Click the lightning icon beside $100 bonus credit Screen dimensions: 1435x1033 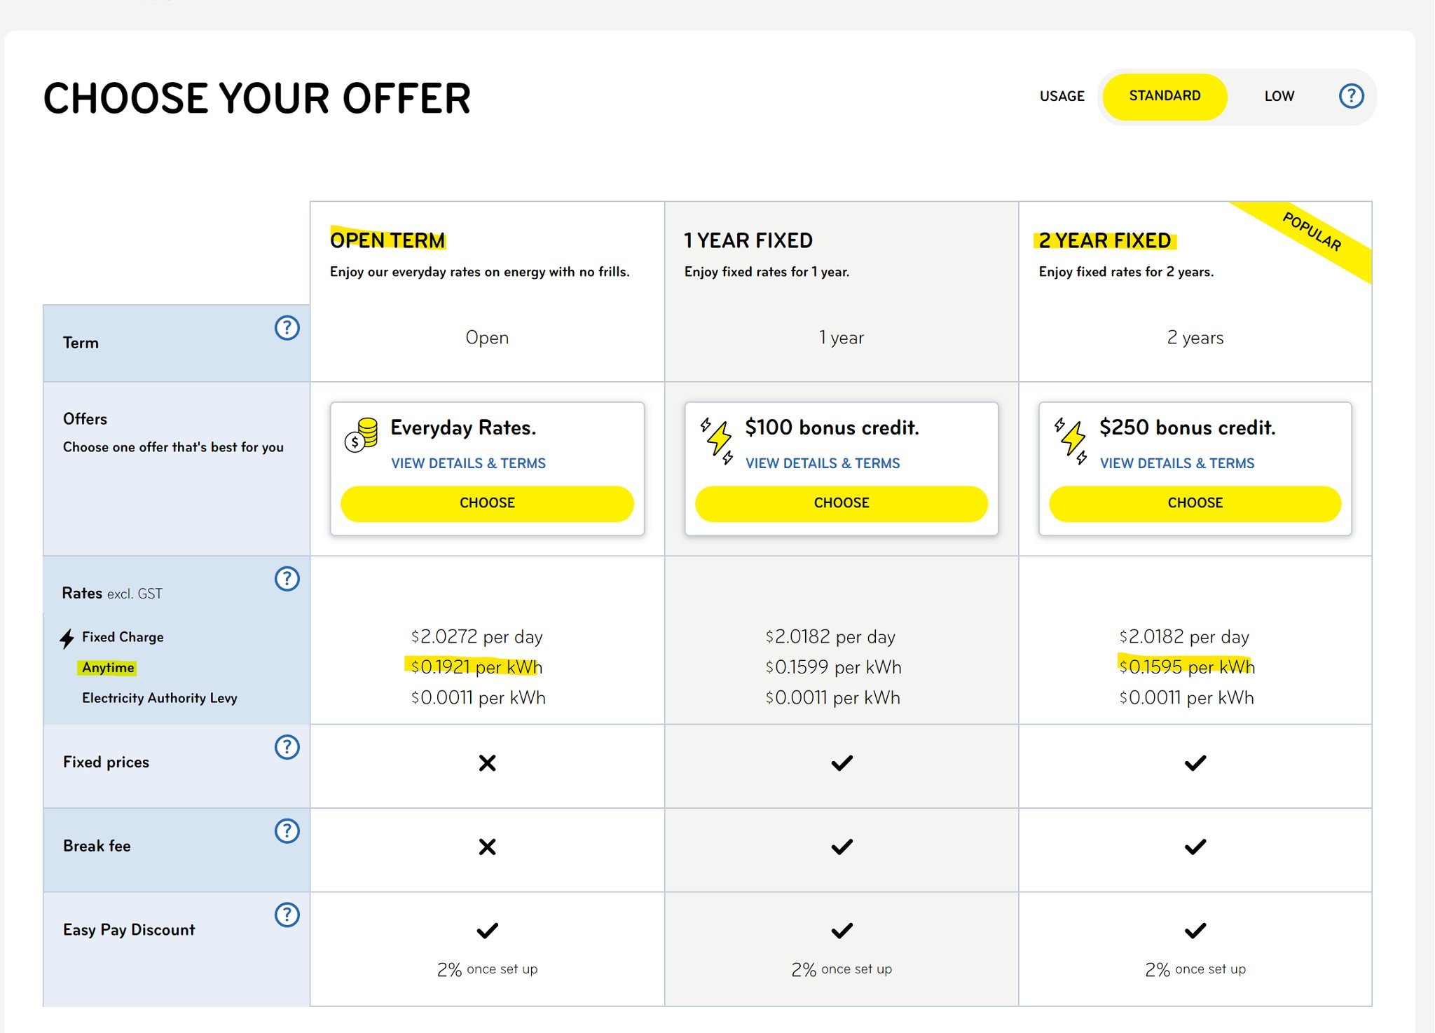[x=717, y=441]
